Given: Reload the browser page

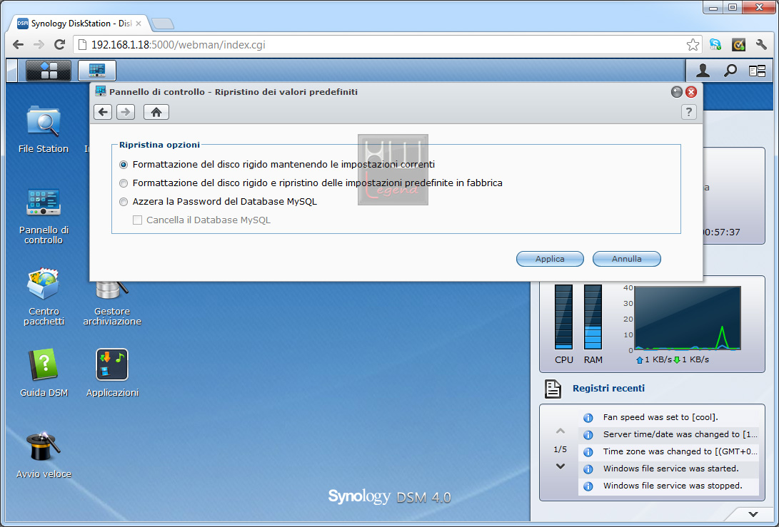Looking at the screenshot, I should 59,45.
